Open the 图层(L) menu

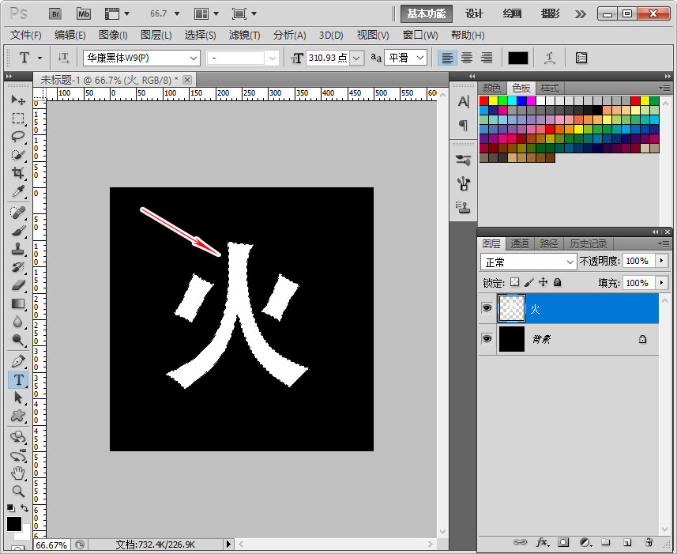pos(156,35)
